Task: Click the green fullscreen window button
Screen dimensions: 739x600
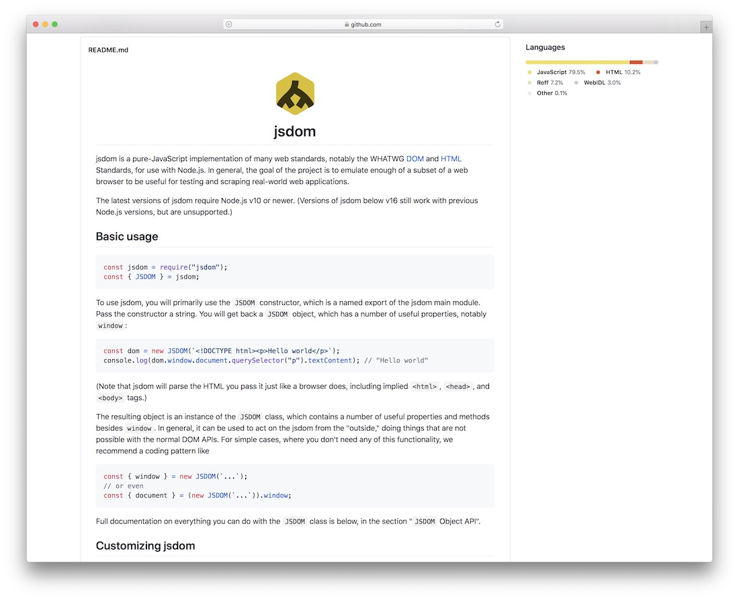Action: pos(54,24)
